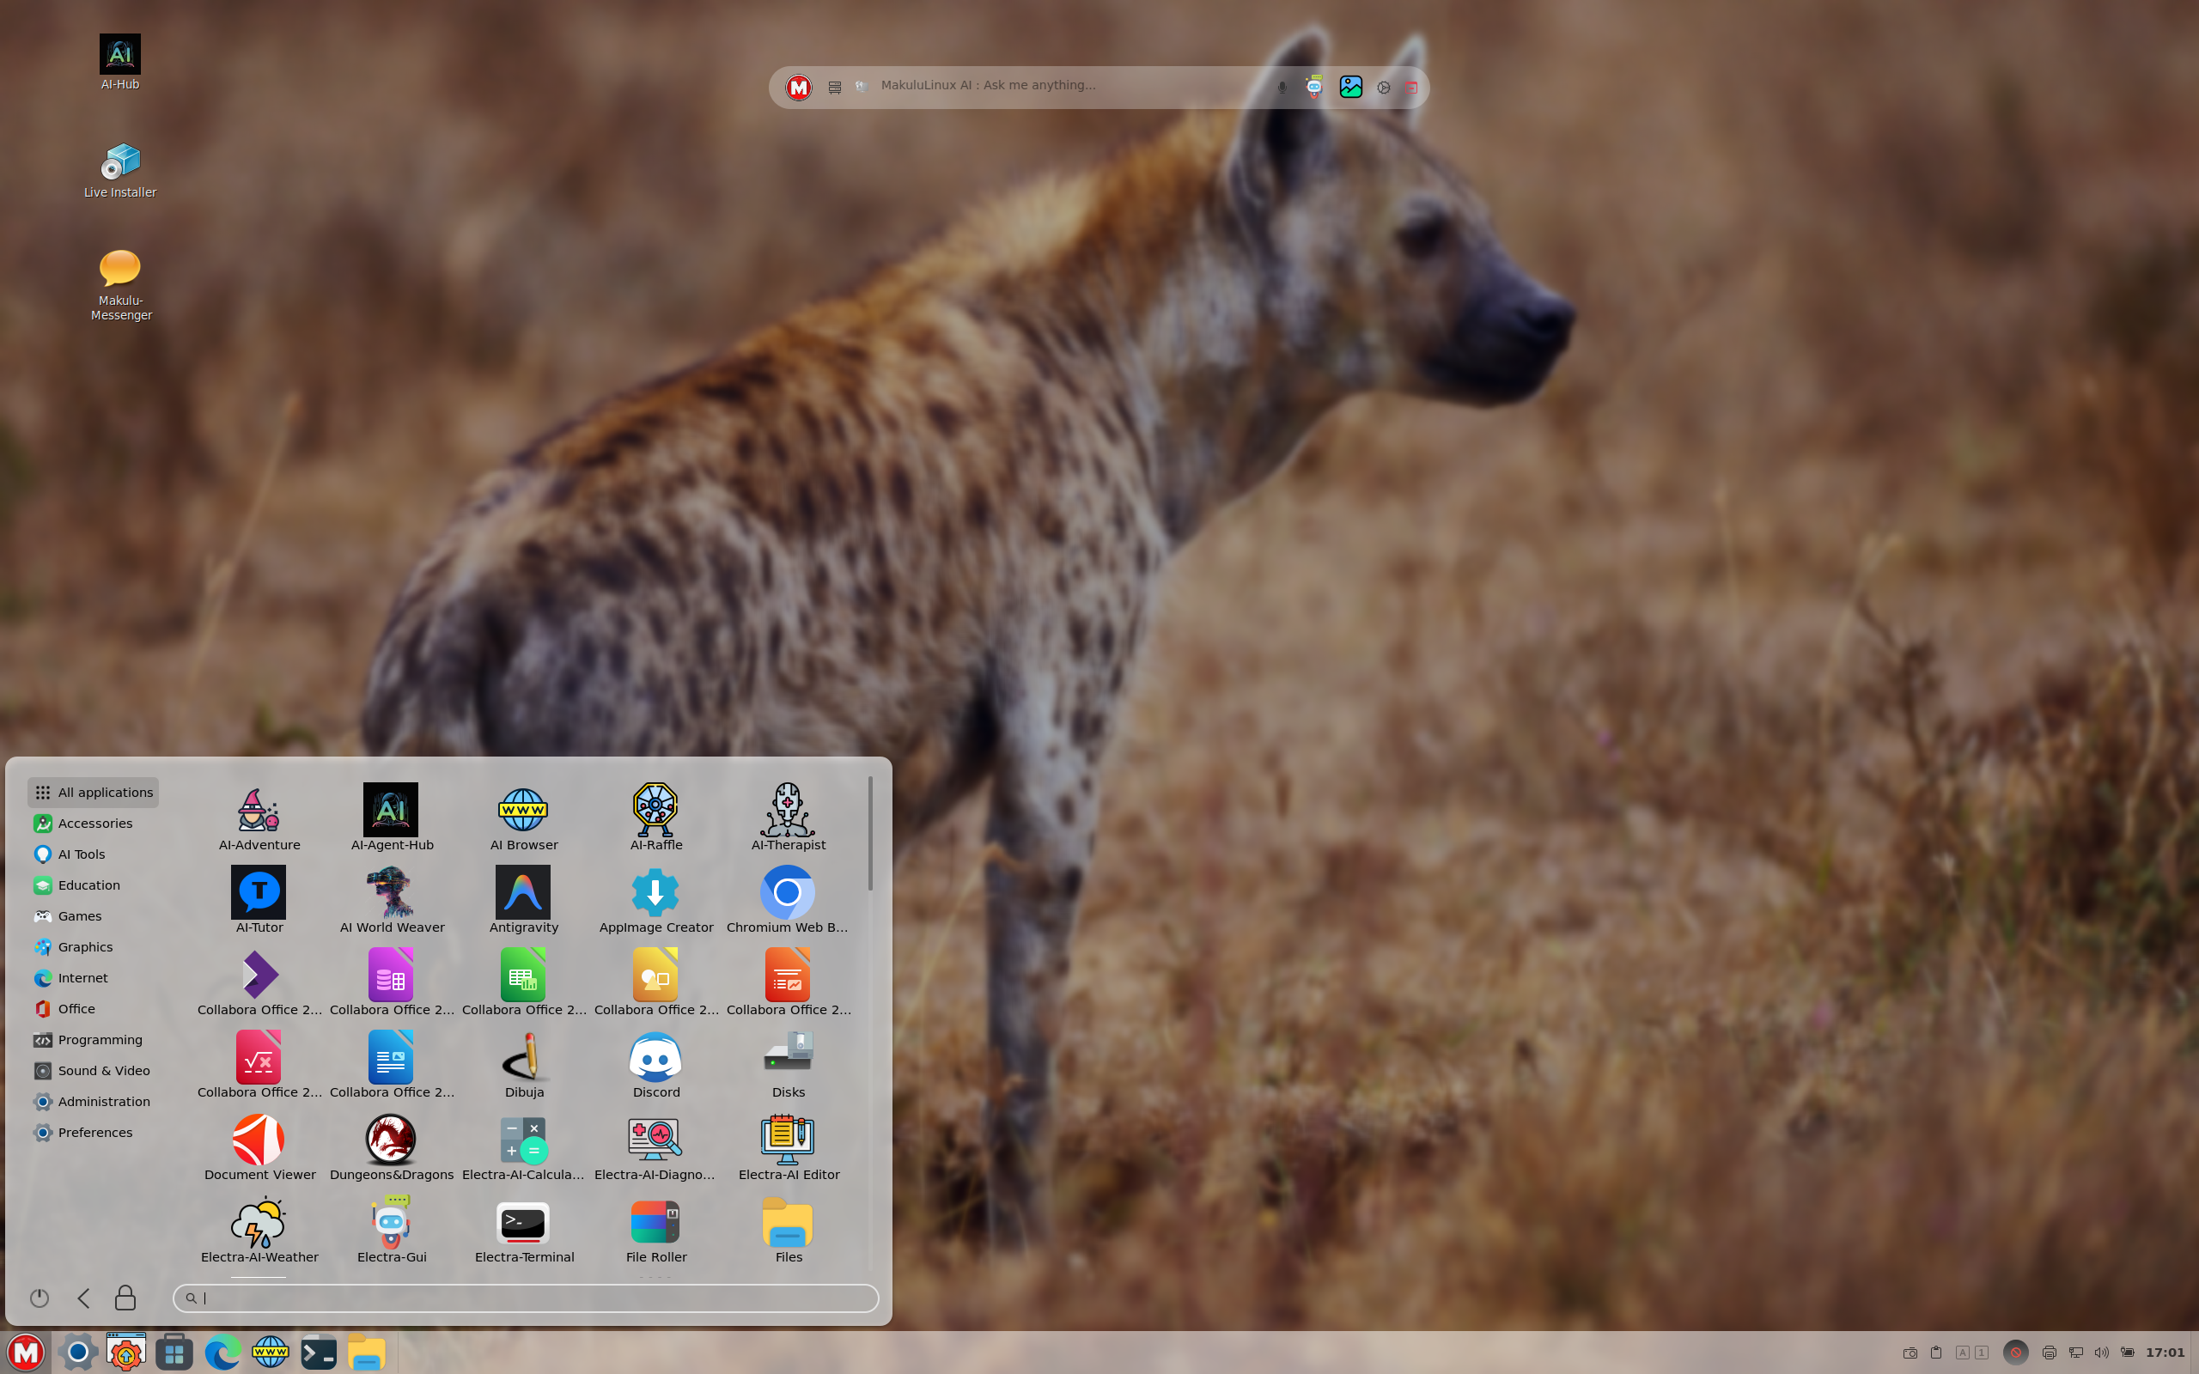Viewport: 2199px width, 1374px height.
Task: Launch Discord from the app grid
Action: (x=656, y=1065)
